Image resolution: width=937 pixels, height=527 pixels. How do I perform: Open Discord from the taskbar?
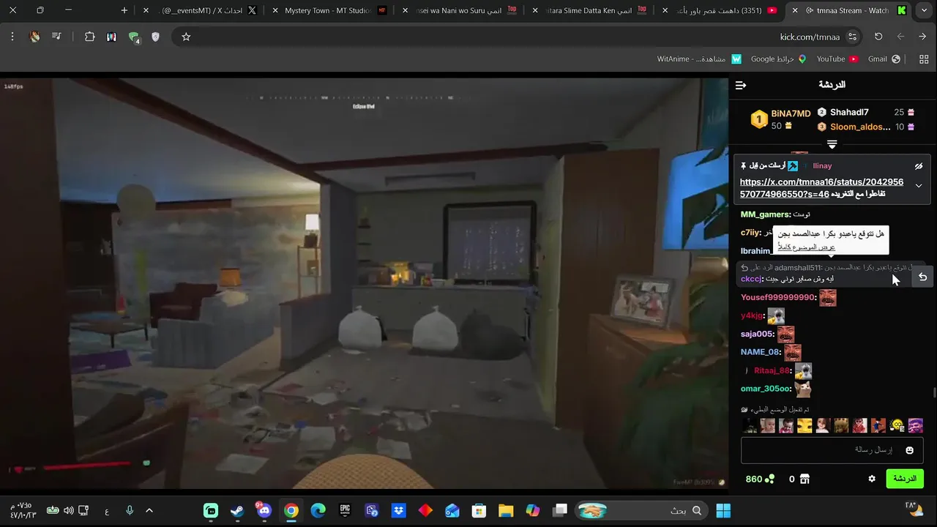(x=264, y=510)
